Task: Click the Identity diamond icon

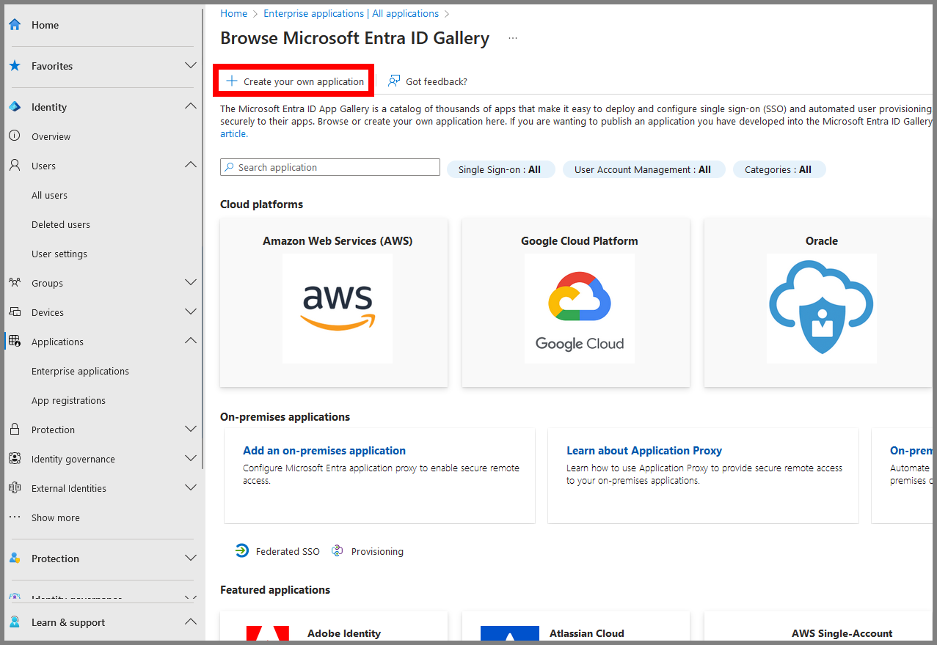Action: [15, 107]
